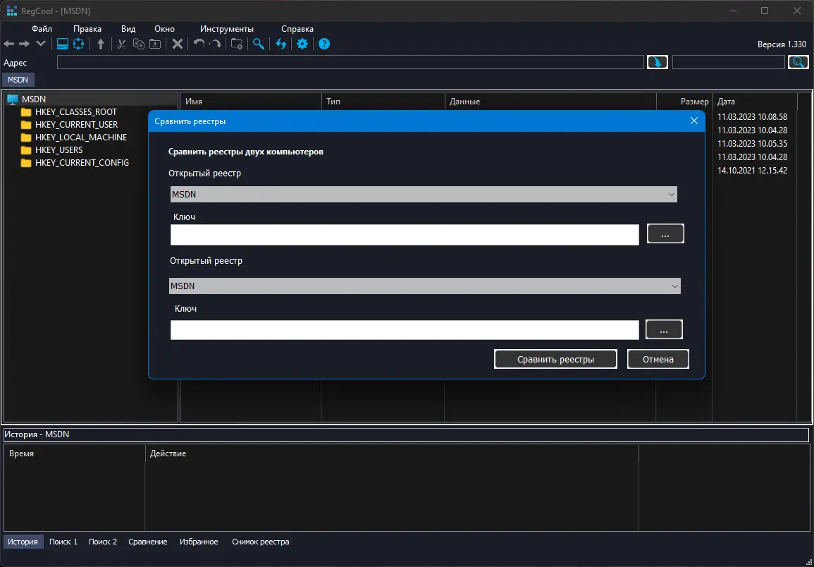Click the navigation history dropdown arrow
The height and width of the screenshot is (567, 814).
point(41,44)
